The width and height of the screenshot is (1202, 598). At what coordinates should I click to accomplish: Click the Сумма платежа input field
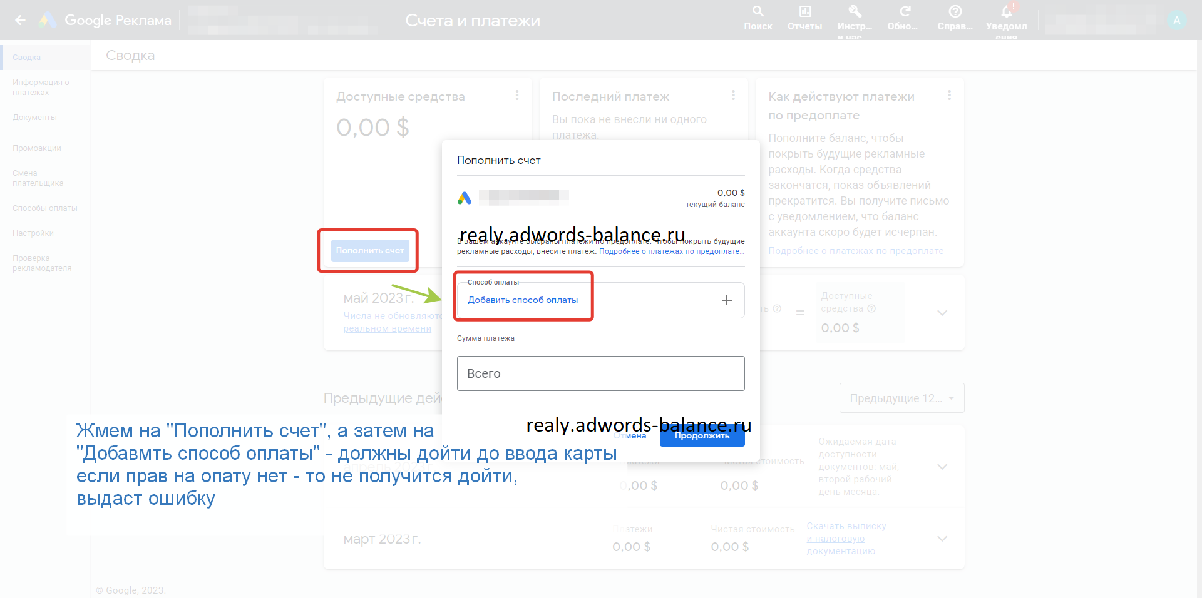click(x=600, y=373)
